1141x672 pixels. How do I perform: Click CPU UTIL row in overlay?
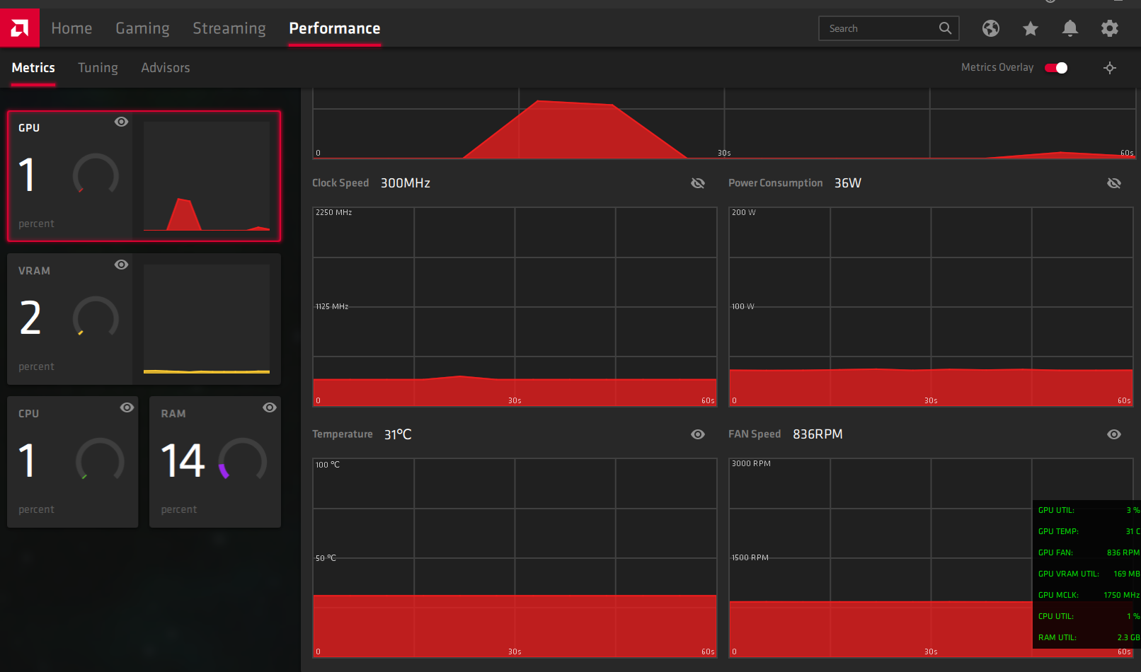tap(1089, 616)
